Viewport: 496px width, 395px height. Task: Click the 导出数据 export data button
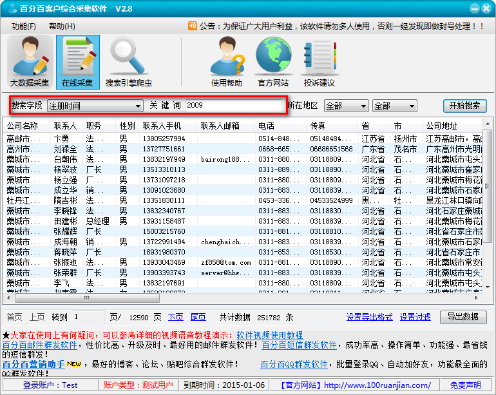(463, 317)
